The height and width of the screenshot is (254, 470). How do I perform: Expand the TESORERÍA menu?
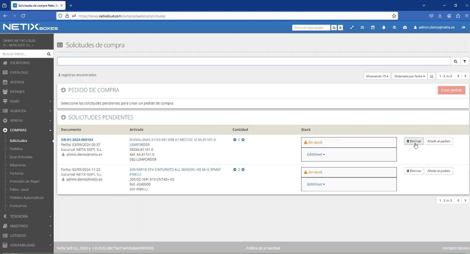pos(27,216)
